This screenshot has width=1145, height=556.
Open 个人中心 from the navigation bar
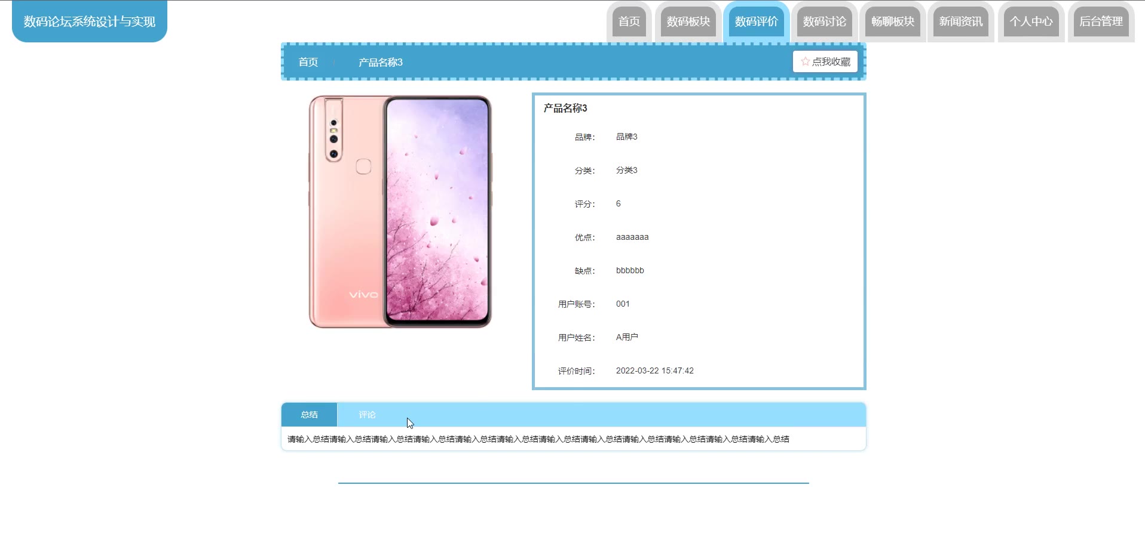(x=1031, y=21)
